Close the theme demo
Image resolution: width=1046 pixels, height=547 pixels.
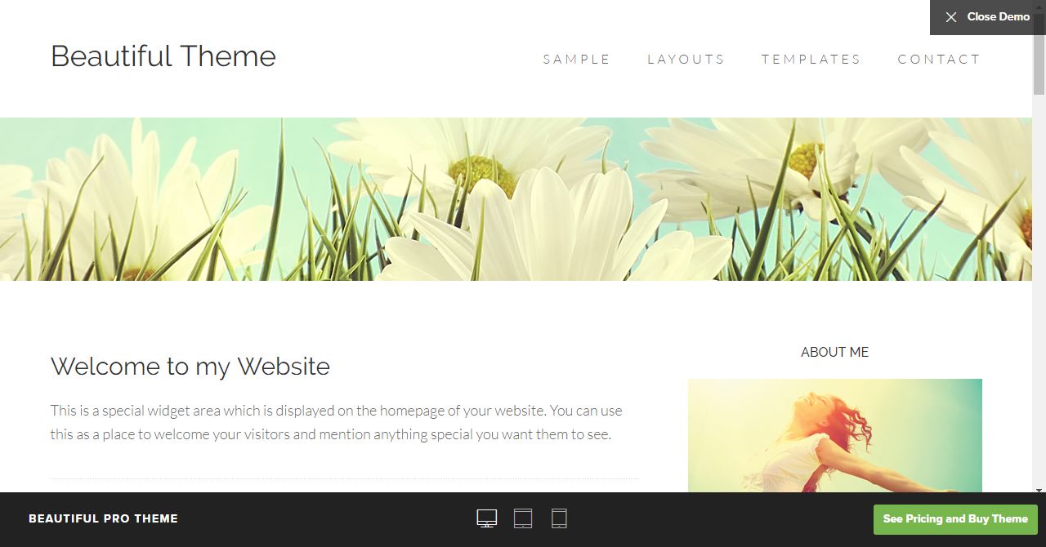coord(987,17)
